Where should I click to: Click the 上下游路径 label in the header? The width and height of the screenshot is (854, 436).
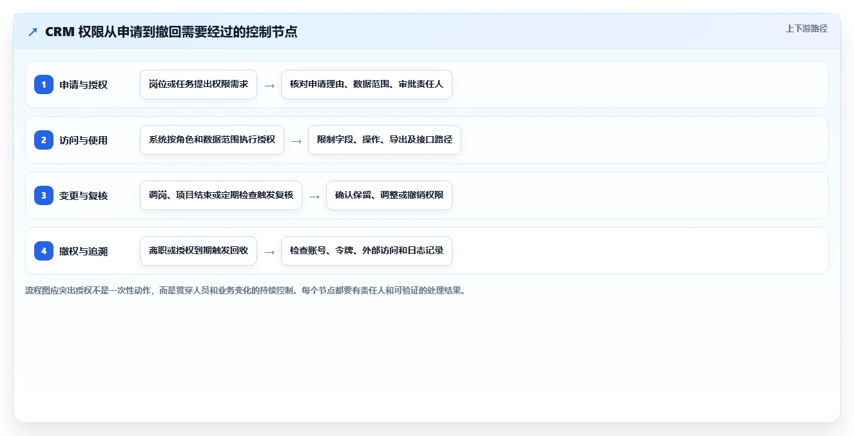(806, 28)
